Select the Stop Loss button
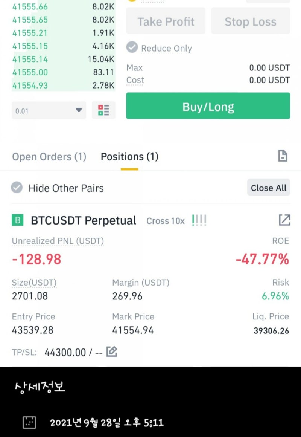 (x=251, y=21)
